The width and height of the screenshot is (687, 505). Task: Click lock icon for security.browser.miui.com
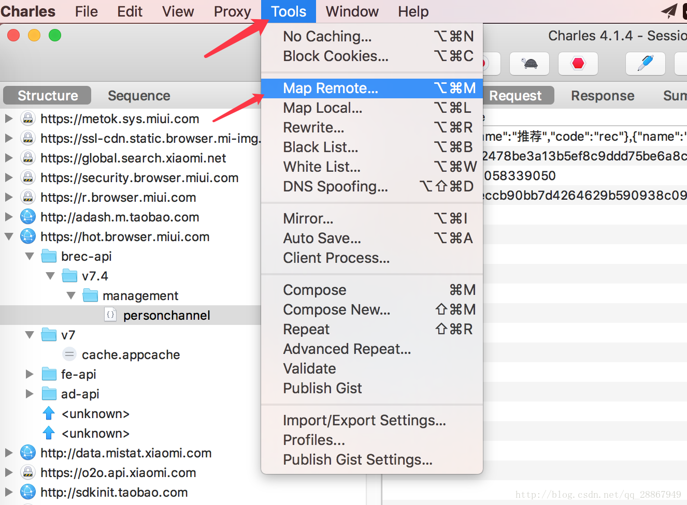coord(28,177)
